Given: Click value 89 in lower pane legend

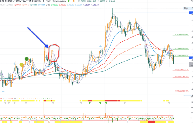Looking at the screenshot, I should (x=15, y=99).
